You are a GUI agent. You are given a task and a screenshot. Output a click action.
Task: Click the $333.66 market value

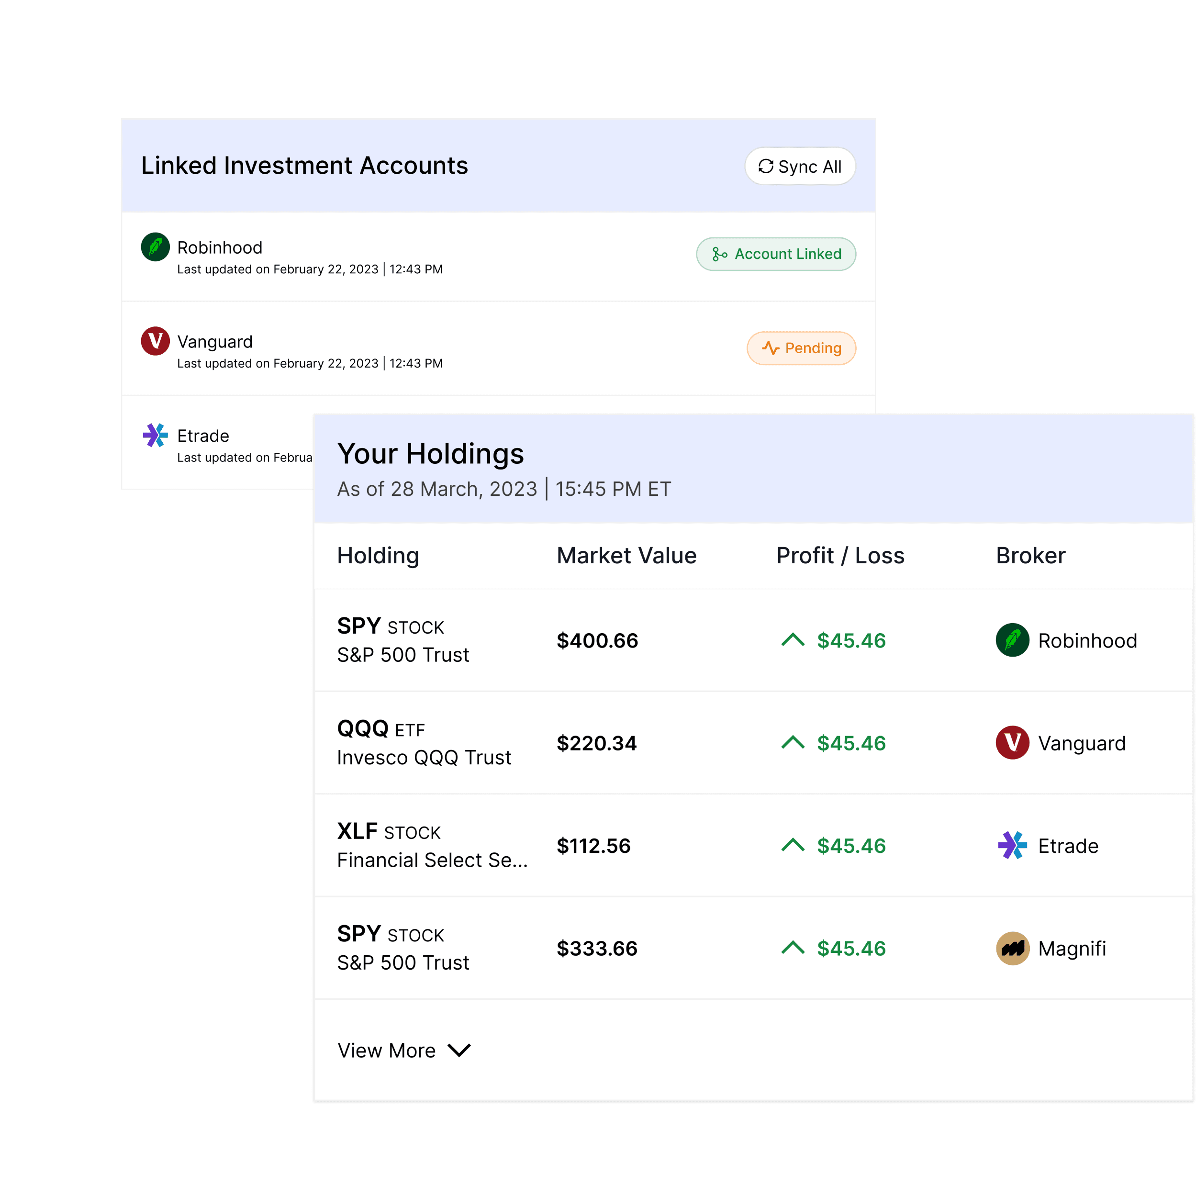[597, 949]
